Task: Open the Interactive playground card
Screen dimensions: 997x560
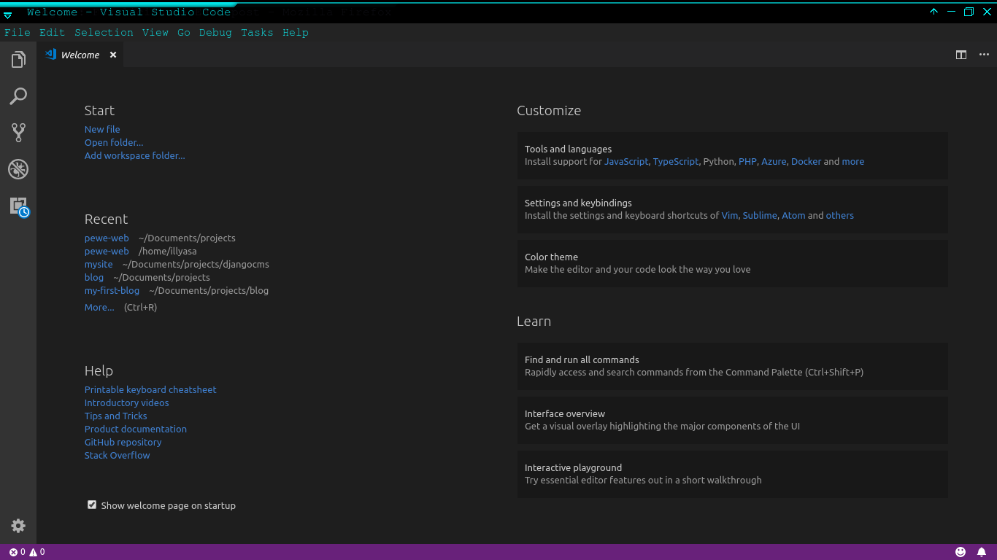Action: (x=733, y=474)
